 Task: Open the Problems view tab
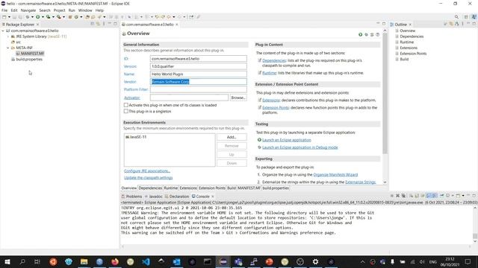131,197
